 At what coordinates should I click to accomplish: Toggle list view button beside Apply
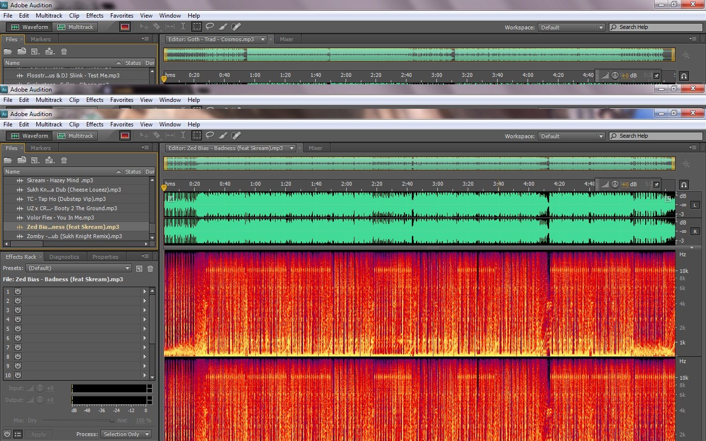coord(18,434)
